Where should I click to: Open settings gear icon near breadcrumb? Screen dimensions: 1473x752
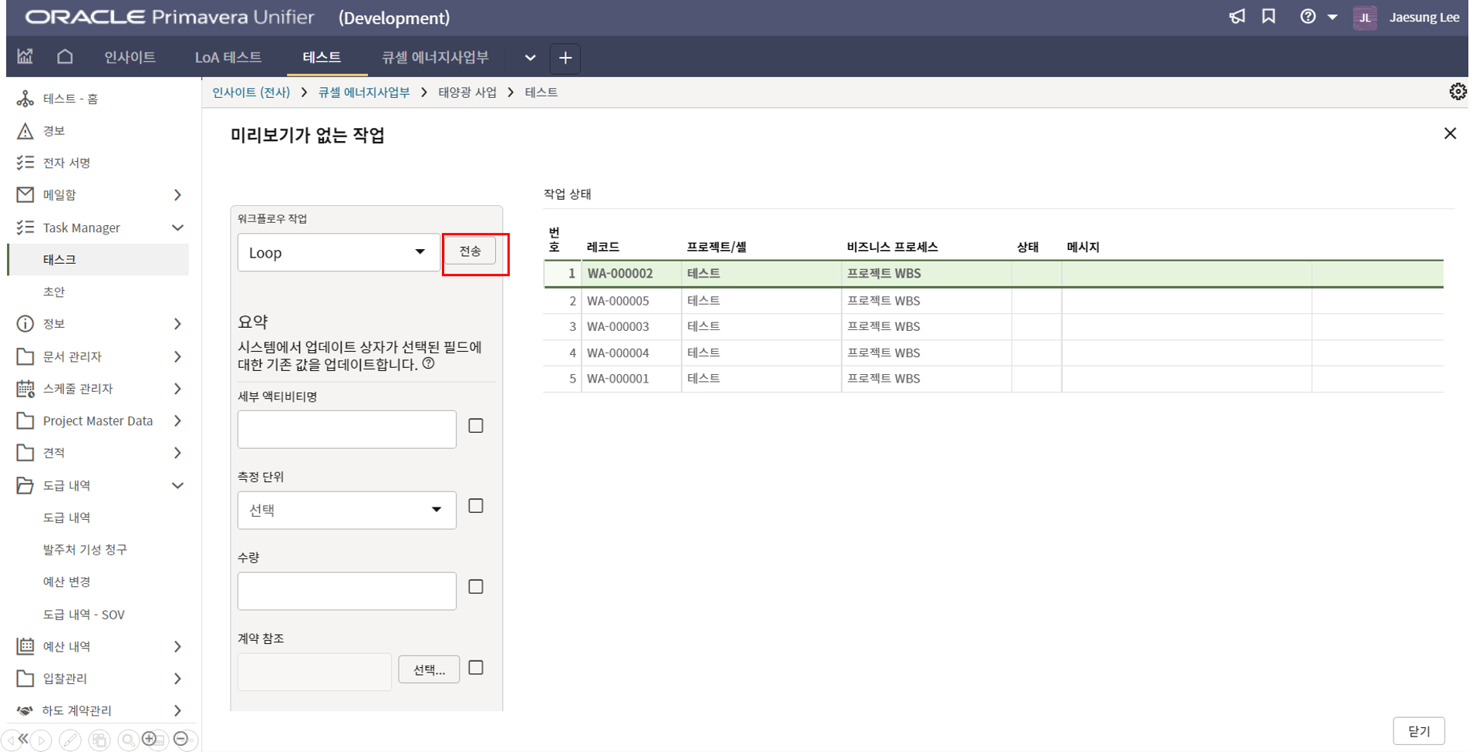[x=1457, y=92]
